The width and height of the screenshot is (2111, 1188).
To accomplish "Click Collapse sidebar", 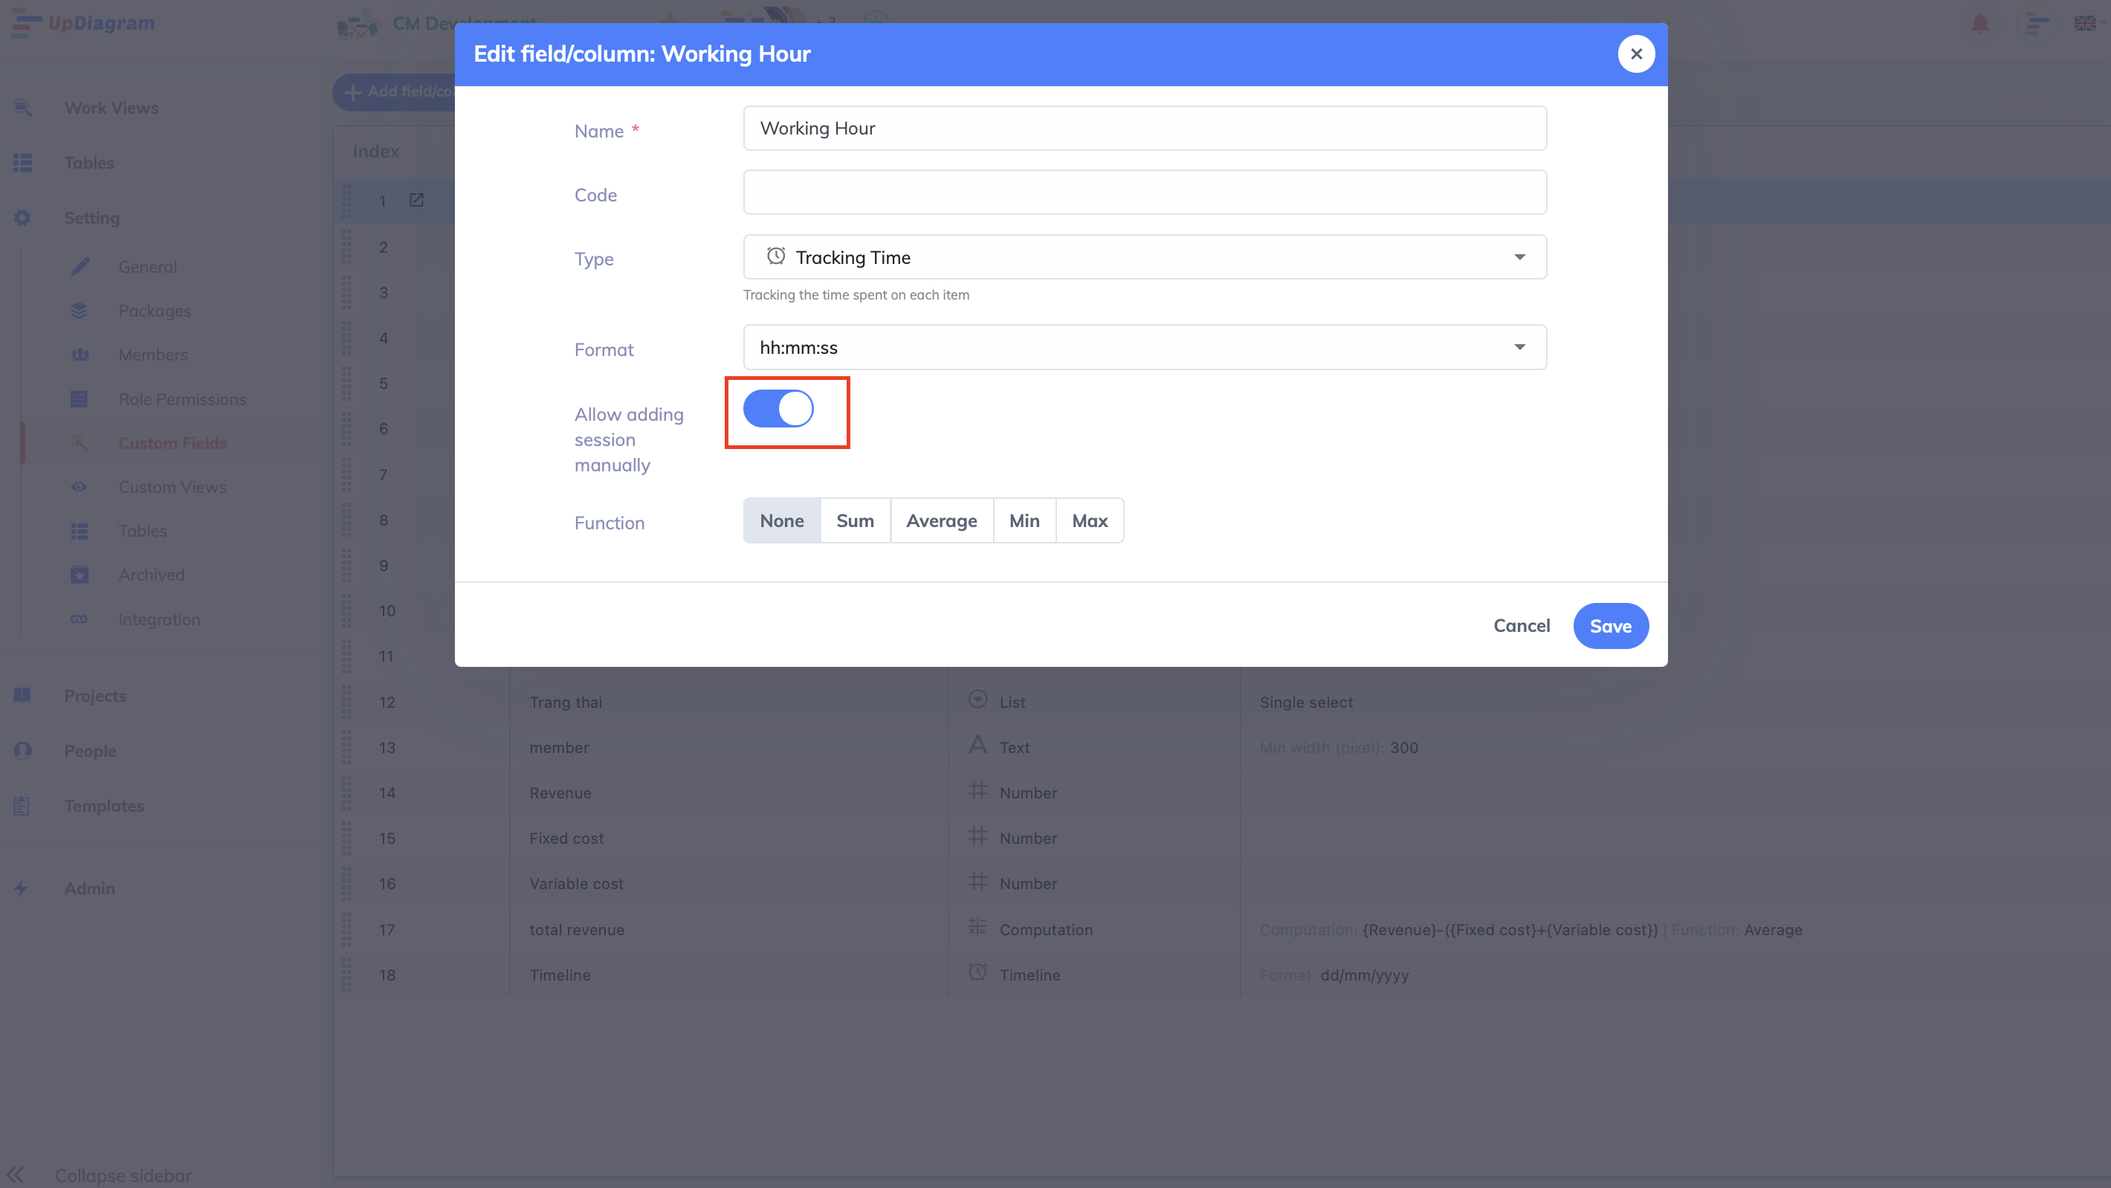I will tap(123, 1175).
